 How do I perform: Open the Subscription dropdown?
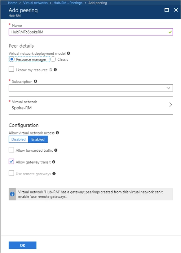point(91,88)
